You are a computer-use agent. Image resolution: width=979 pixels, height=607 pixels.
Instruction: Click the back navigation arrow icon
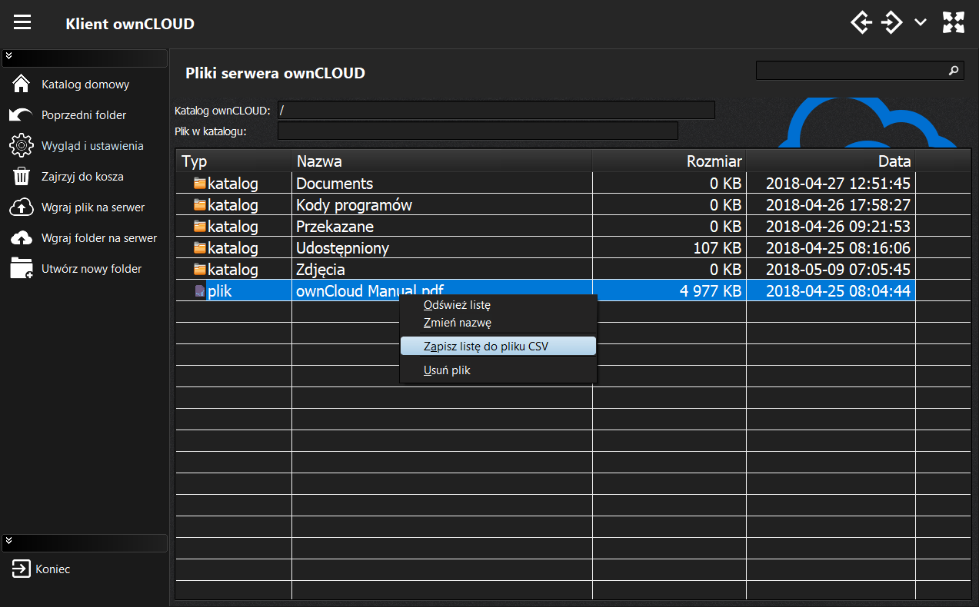861,22
